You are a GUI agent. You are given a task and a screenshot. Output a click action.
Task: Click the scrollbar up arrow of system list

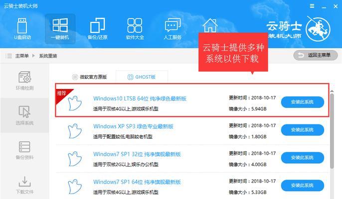click(x=332, y=91)
